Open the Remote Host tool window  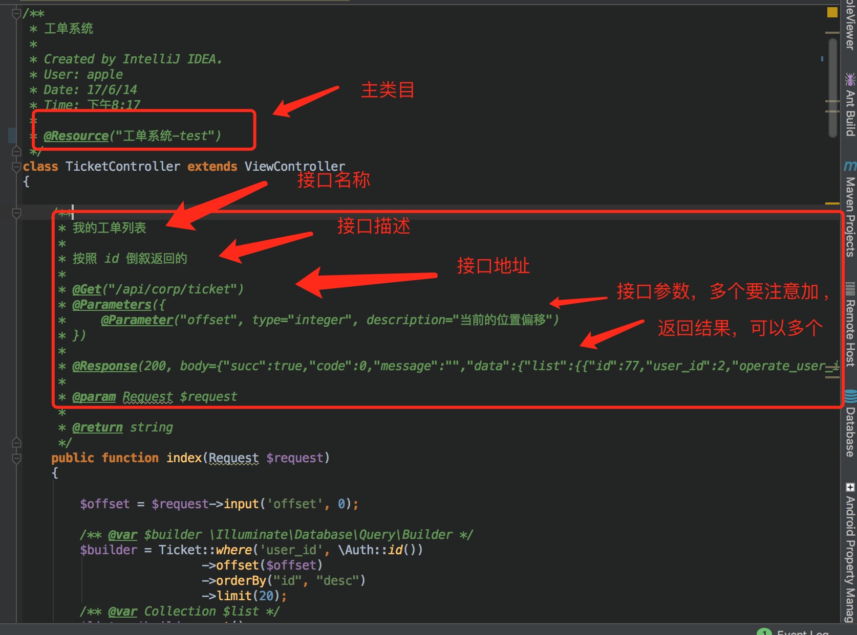[x=850, y=325]
